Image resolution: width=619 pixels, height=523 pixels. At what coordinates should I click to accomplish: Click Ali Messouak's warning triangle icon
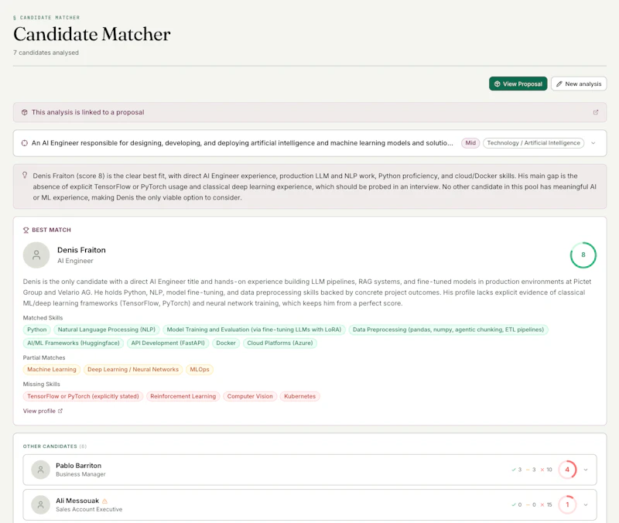[104, 501]
